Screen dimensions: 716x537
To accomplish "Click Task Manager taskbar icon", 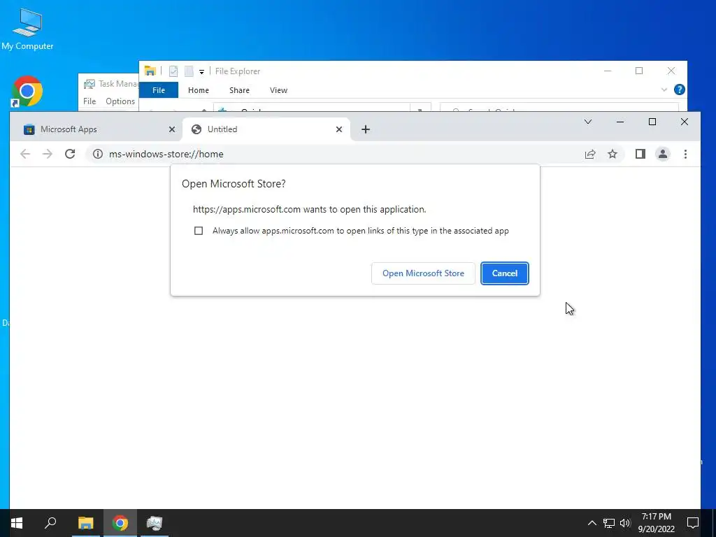I will [x=155, y=523].
